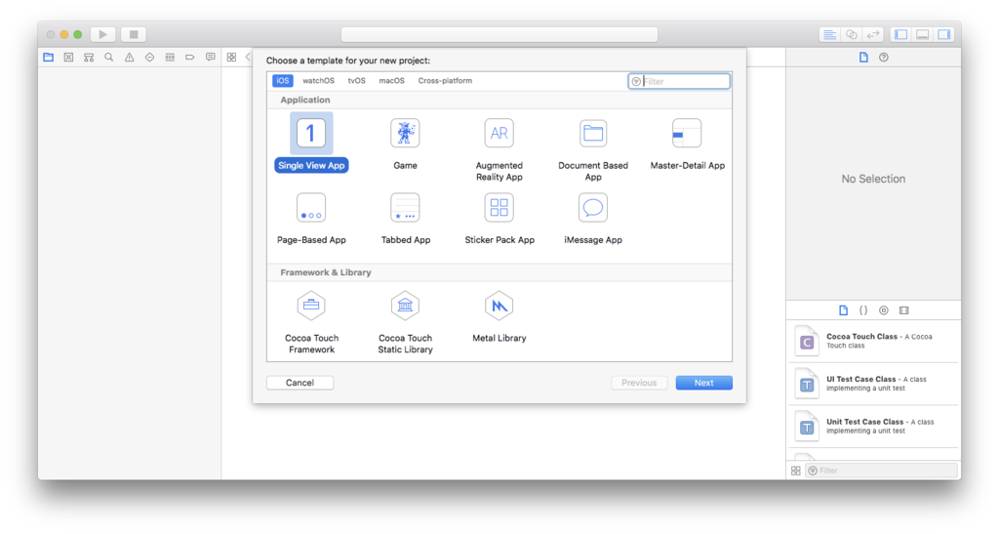
Task: Select Cocoa Touch Class in library
Action: (873, 341)
